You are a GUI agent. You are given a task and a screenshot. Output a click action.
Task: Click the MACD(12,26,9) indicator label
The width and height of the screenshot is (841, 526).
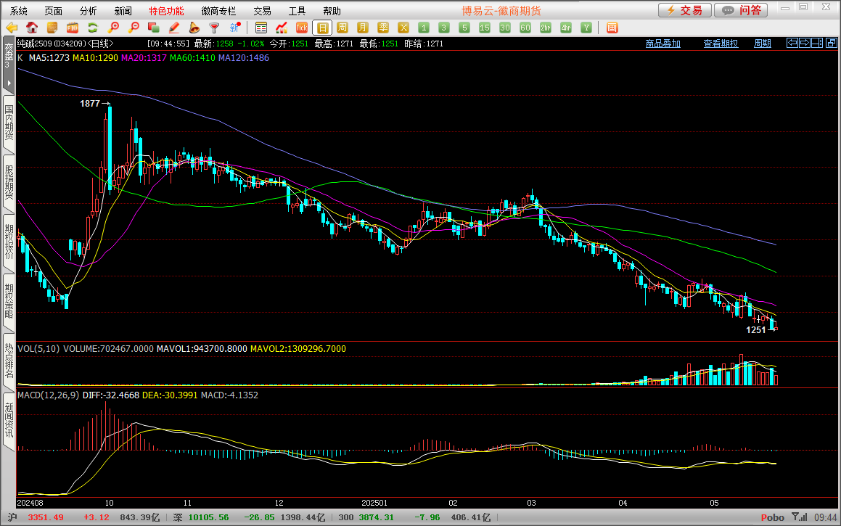pos(48,395)
